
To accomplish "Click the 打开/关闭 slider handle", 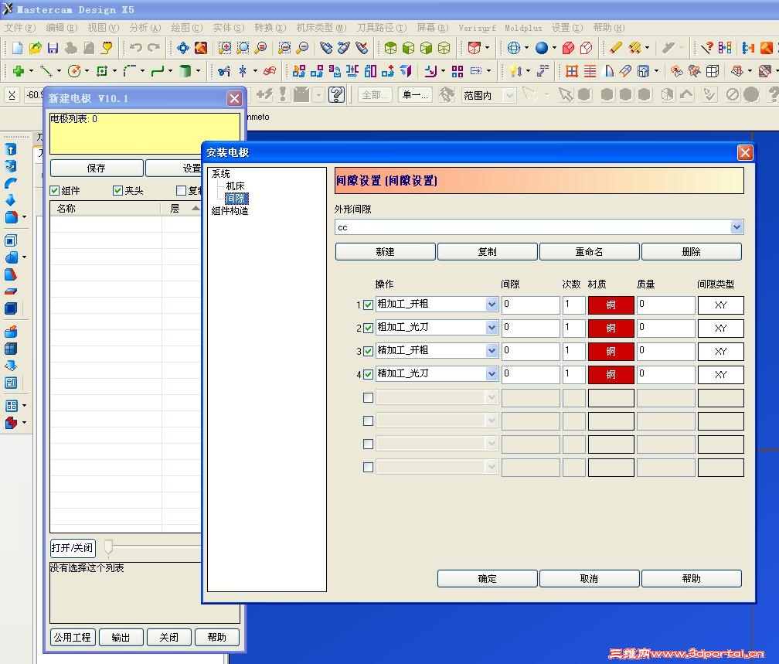I will [x=108, y=547].
